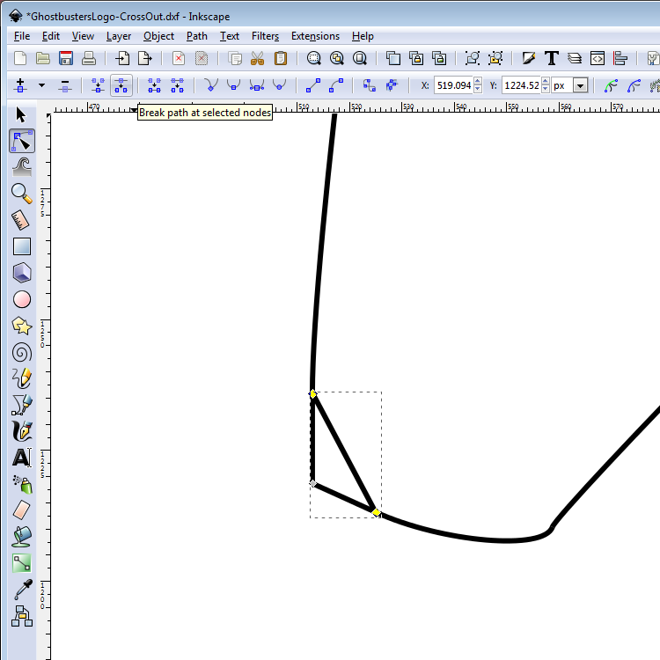
Task: Choose the Spiral tool
Action: click(x=22, y=352)
